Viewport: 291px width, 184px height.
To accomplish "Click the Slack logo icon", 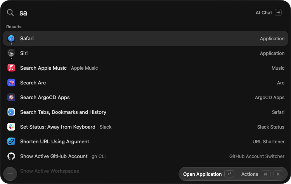I will (11, 127).
